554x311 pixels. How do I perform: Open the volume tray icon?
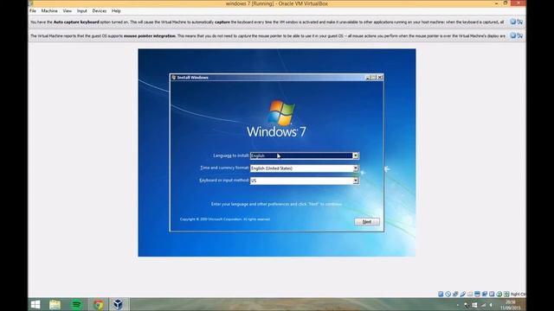491,305
